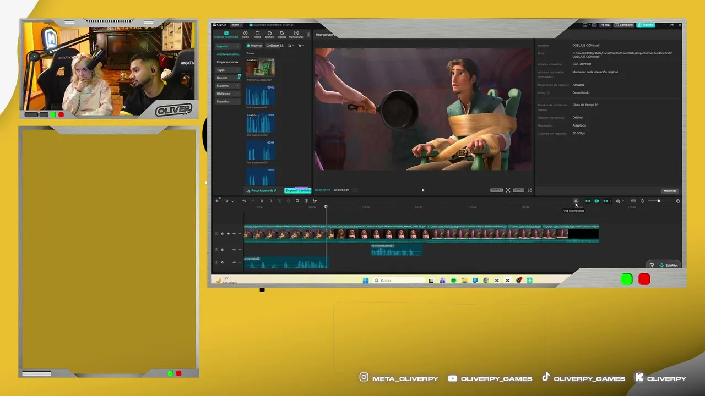
Task: Play the preview video
Action: point(423,190)
